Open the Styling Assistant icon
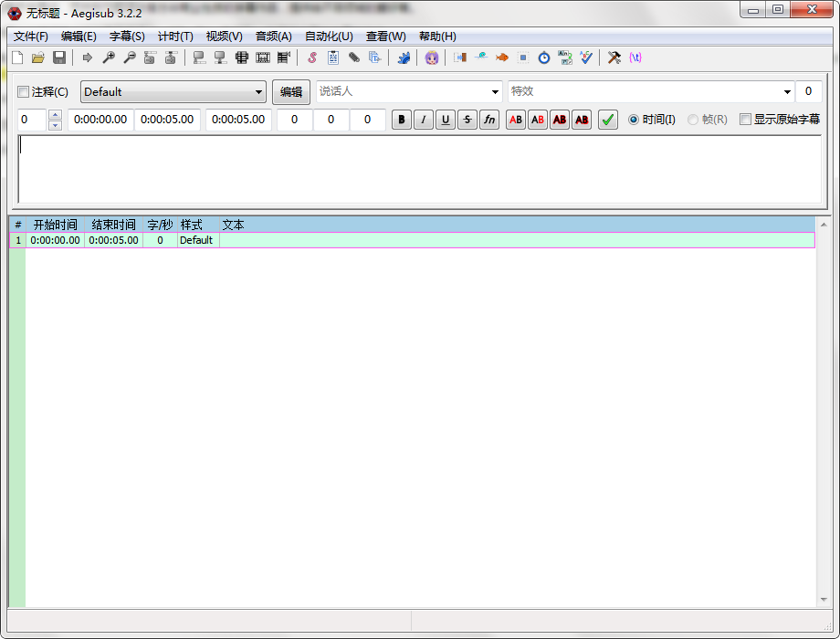The height and width of the screenshot is (639, 840). [x=430, y=58]
